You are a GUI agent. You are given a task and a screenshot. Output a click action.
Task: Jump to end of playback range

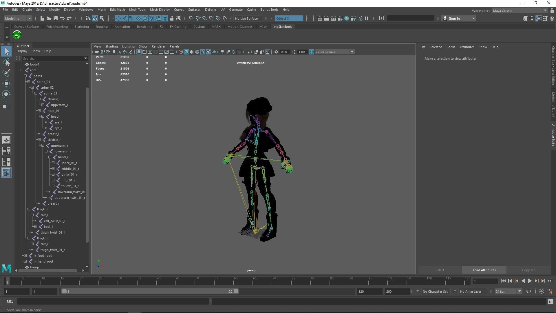(x=550, y=281)
